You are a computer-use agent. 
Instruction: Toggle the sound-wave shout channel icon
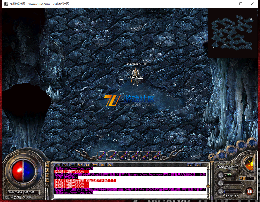tap(47, 165)
